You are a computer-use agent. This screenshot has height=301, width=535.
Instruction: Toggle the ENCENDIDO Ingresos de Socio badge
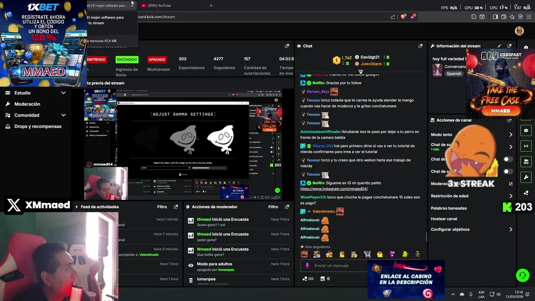pos(127,59)
